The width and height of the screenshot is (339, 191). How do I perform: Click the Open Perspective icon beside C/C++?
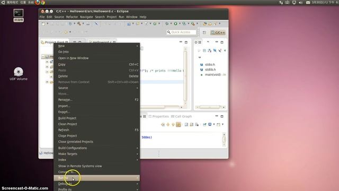204,32
